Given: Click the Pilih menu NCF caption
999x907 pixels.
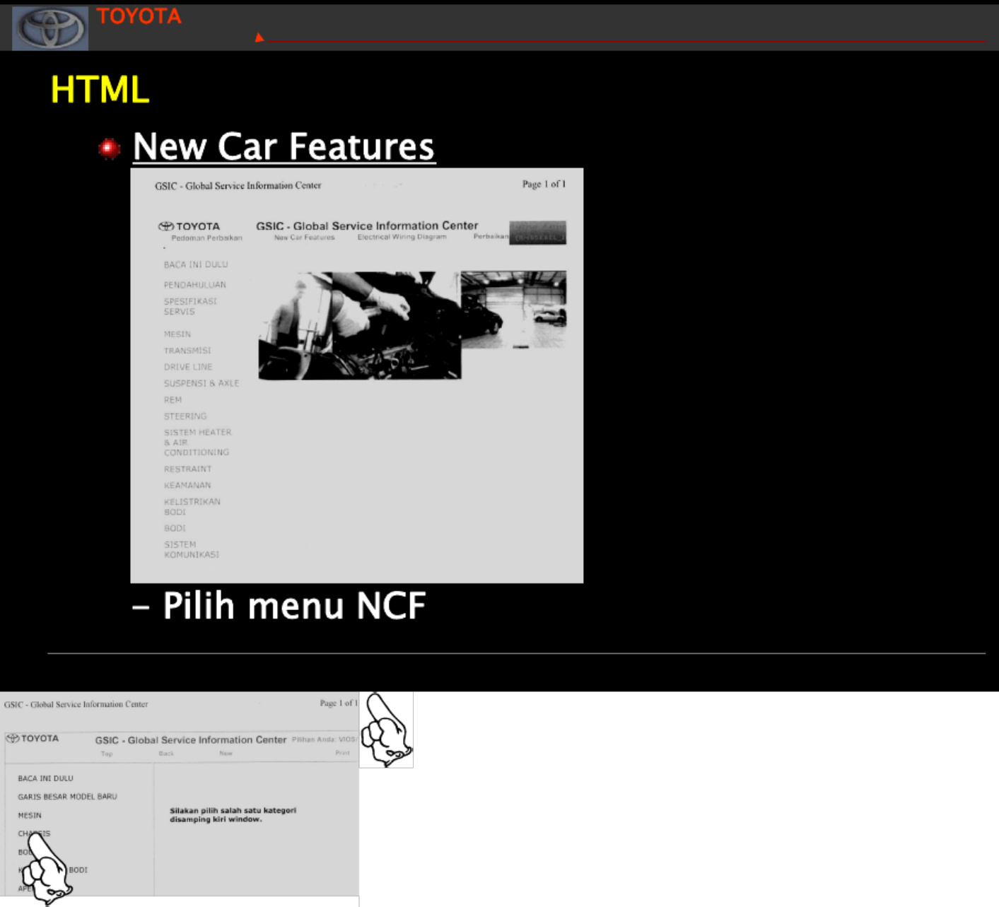Looking at the screenshot, I should [x=294, y=606].
